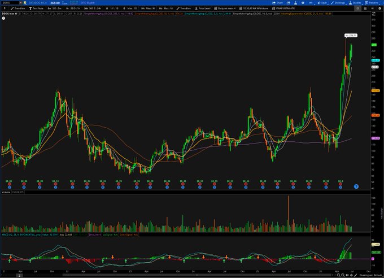Click the chart info icon below DDOG Max W
This screenshot has width=384, height=278.
pos(3,18)
